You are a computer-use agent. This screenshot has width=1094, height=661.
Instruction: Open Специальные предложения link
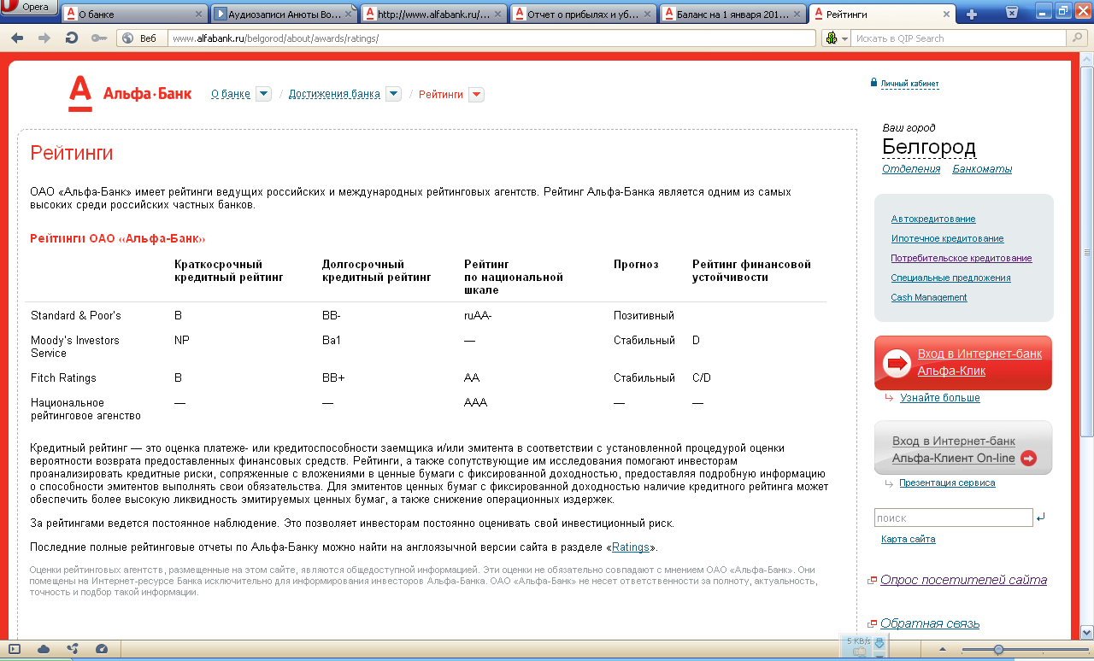(x=950, y=278)
